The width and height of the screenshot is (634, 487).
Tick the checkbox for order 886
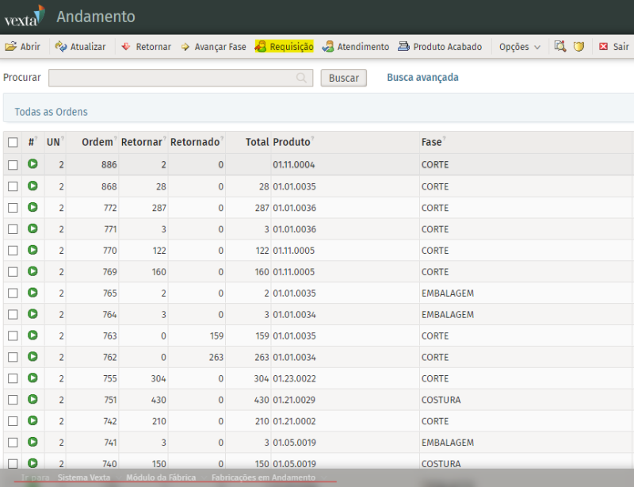pyautogui.click(x=13, y=165)
